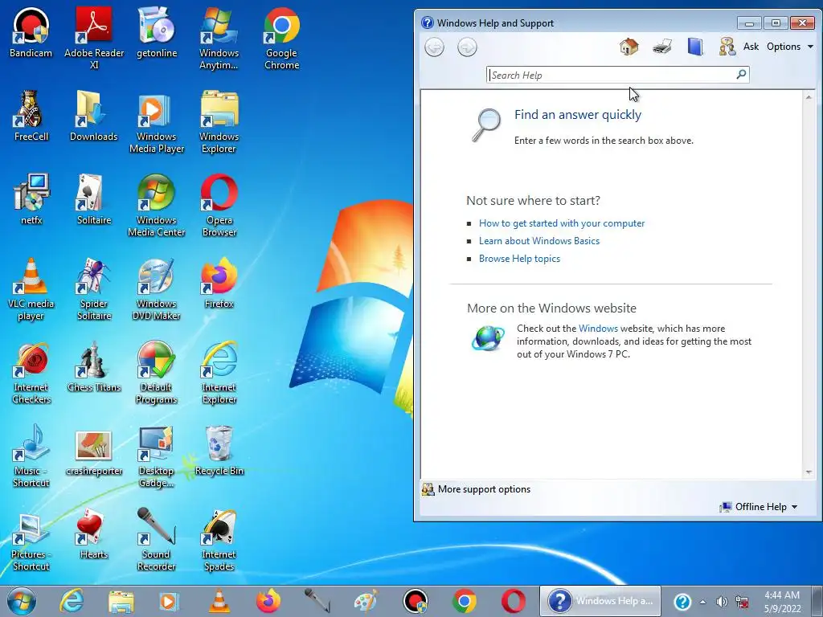Open Windows Media Player from taskbar
The width and height of the screenshot is (823, 617).
pyautogui.click(x=169, y=601)
